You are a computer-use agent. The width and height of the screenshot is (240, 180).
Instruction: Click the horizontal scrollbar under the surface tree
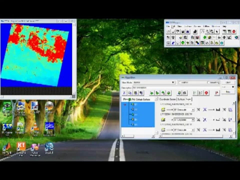pyautogui.click(x=138, y=136)
